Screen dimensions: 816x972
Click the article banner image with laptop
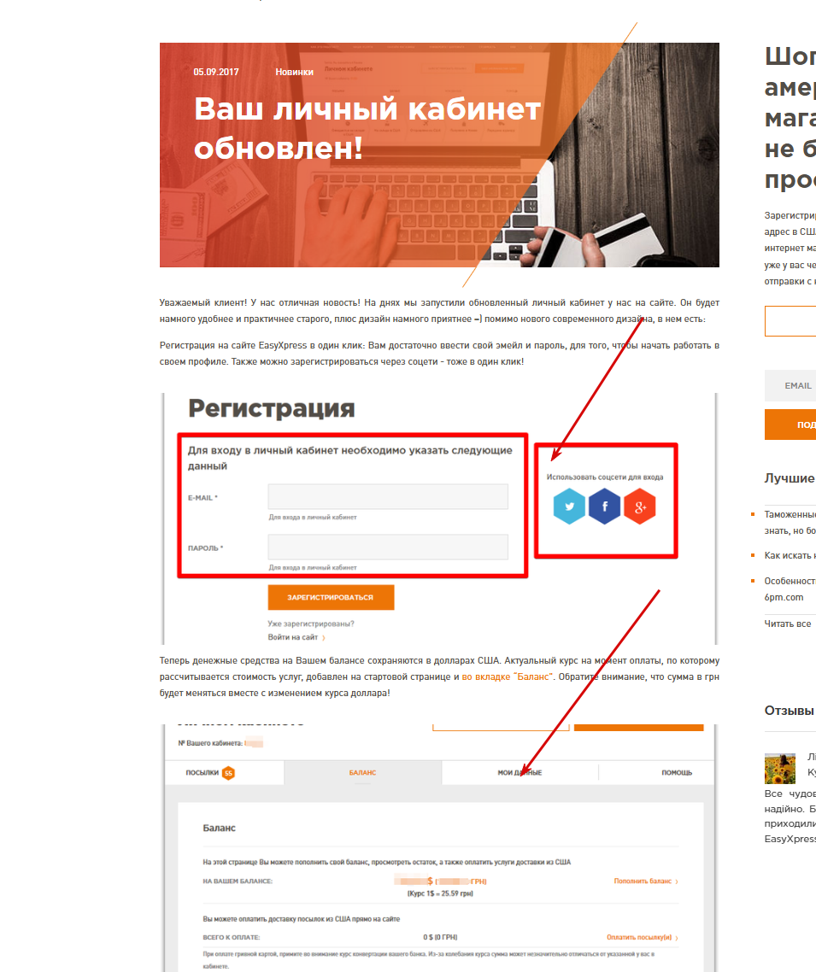[439, 155]
